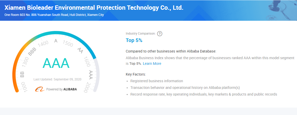Click the single A label atop the gauge
The height and width of the screenshot is (115, 297).
(x=56, y=41)
